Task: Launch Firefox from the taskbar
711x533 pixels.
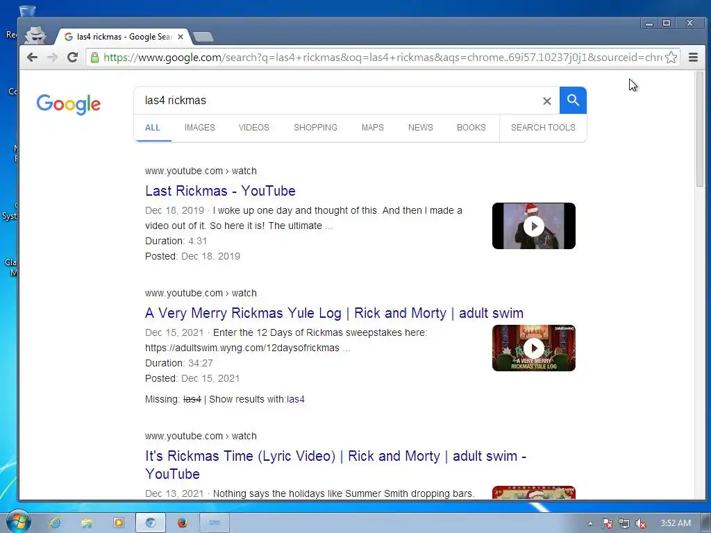Action: 183,523
